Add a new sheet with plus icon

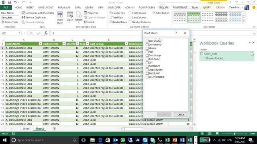tap(54, 129)
